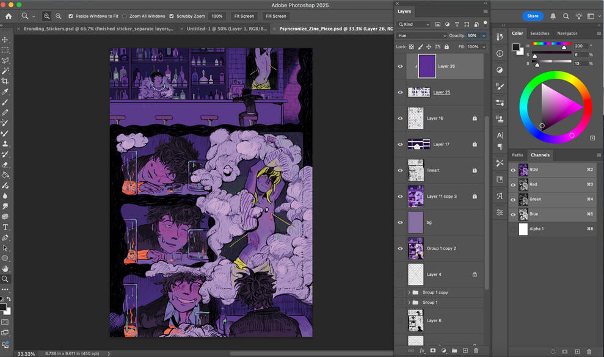This screenshot has width=604, height=357.
Task: Click the notifications bell icon
Action: pyautogui.click(x=553, y=16)
